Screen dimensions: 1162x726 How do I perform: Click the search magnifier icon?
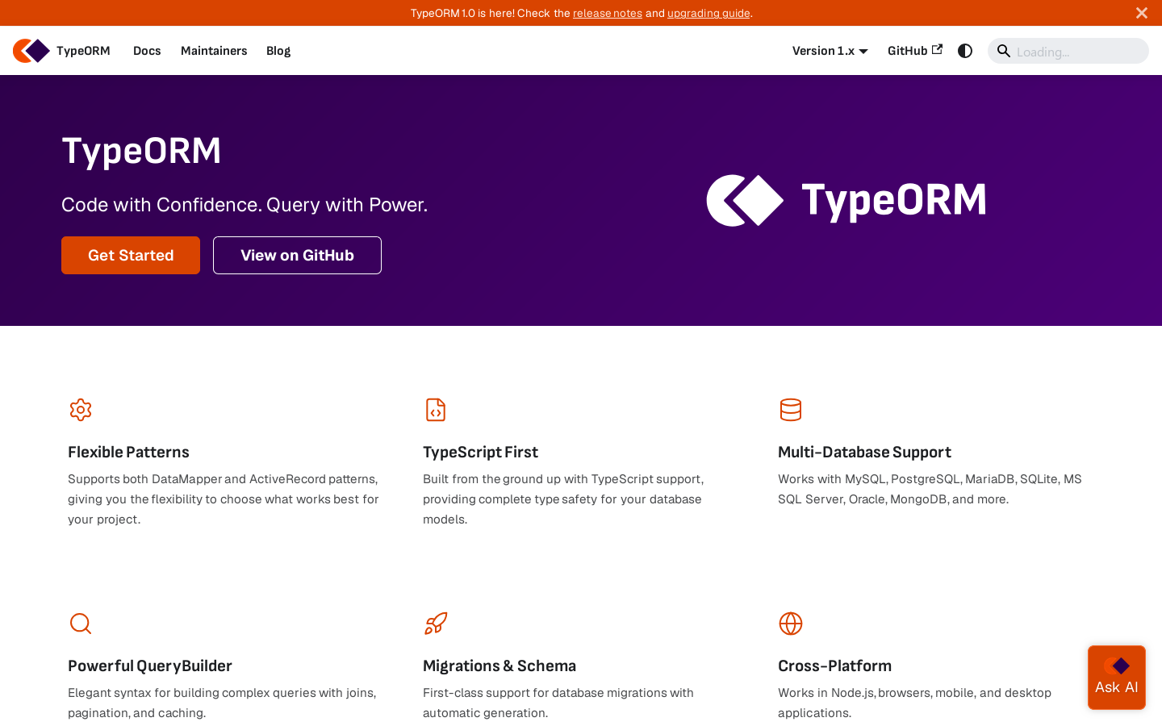pos(1004,51)
